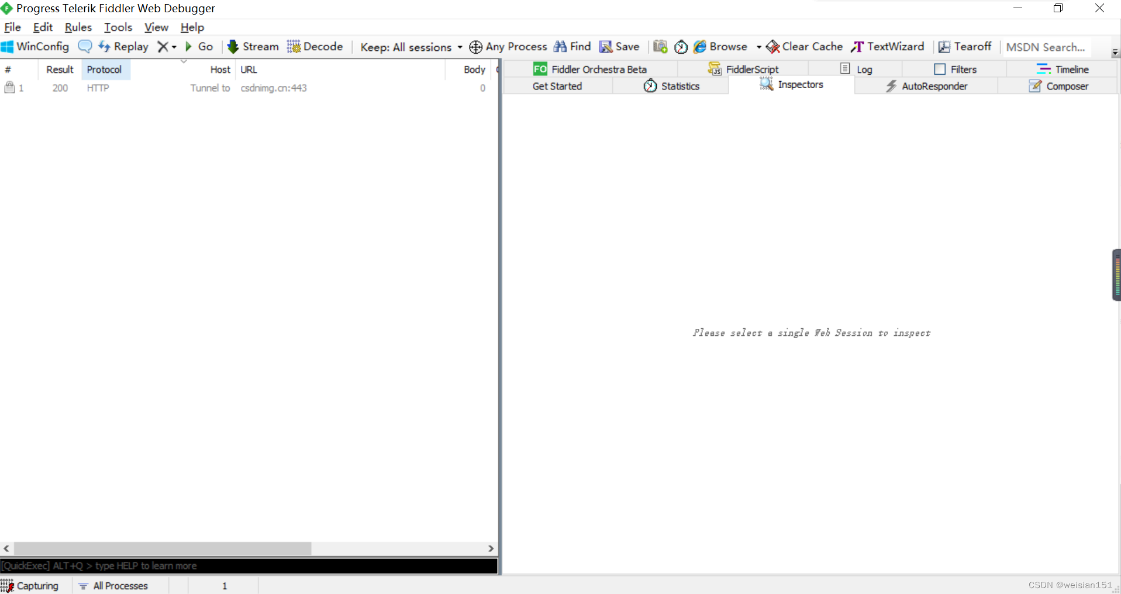This screenshot has height=594, width=1121.
Task: Open the File menu
Action: (12, 27)
